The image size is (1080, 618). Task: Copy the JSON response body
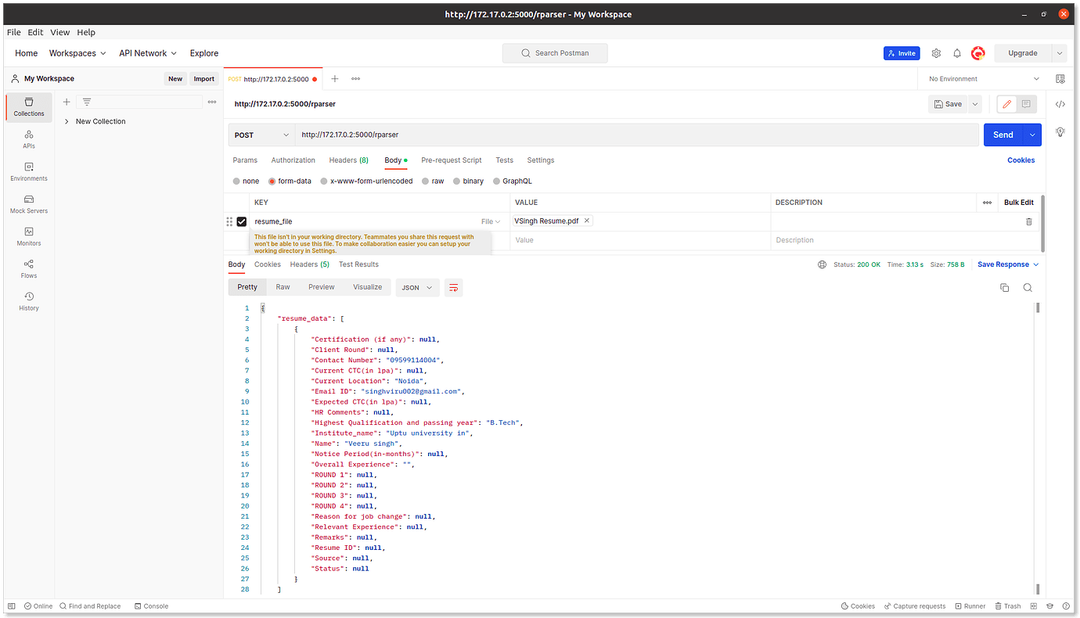tap(1004, 287)
